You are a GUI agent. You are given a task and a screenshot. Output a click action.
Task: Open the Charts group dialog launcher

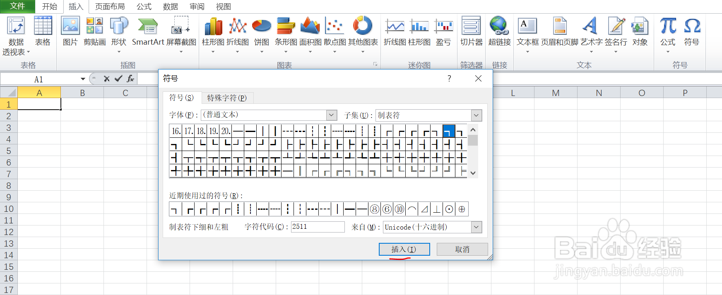[375, 64]
